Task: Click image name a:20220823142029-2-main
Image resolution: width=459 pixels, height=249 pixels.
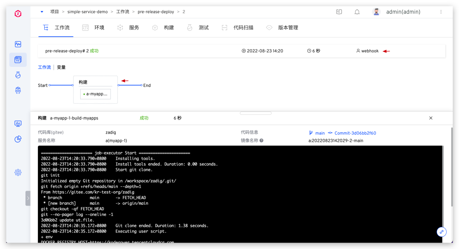Action: coord(336,140)
